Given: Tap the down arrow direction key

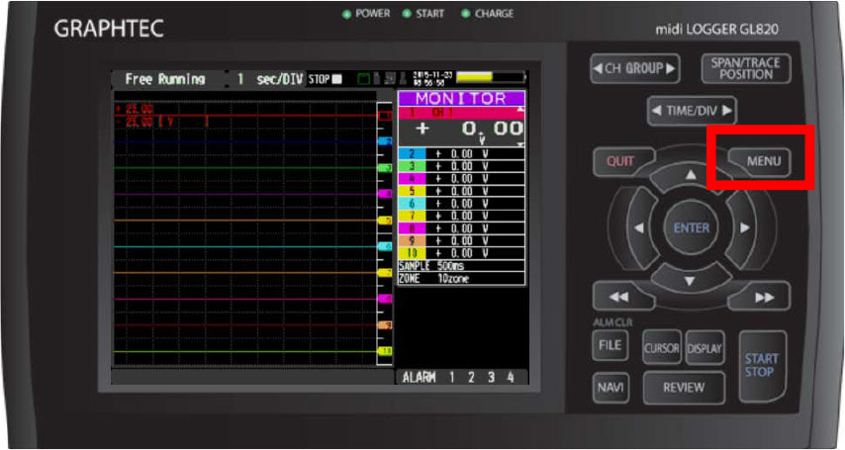Looking at the screenshot, I should click(x=690, y=281).
